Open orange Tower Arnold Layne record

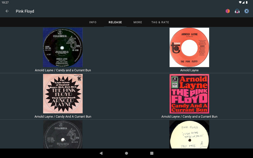(189, 47)
